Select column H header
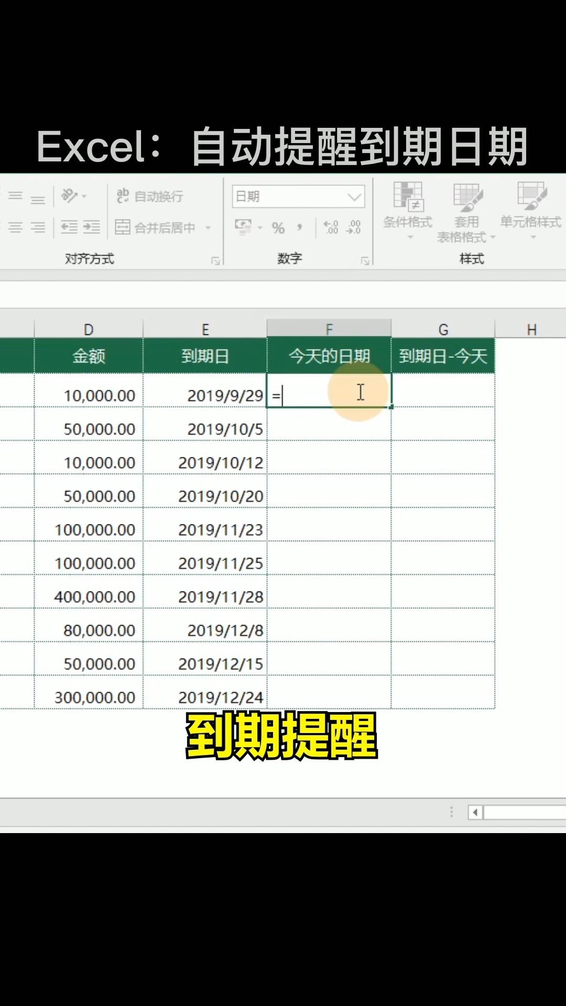The image size is (566, 1006). point(531,329)
